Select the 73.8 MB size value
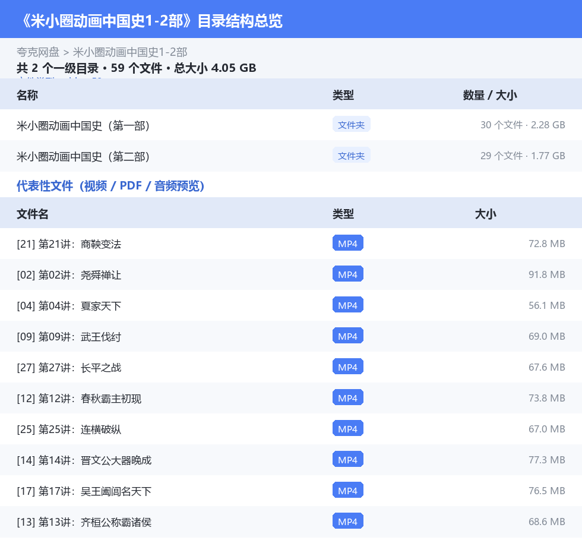The image size is (582, 556). point(547,397)
